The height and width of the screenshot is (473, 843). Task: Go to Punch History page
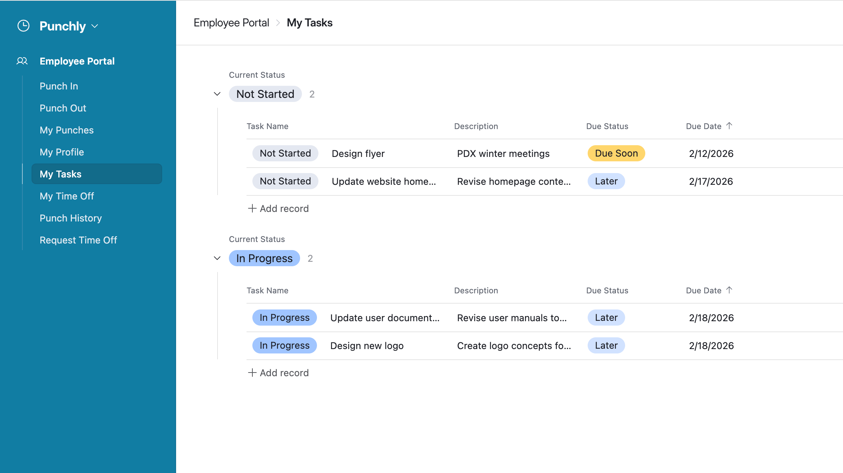coord(70,218)
